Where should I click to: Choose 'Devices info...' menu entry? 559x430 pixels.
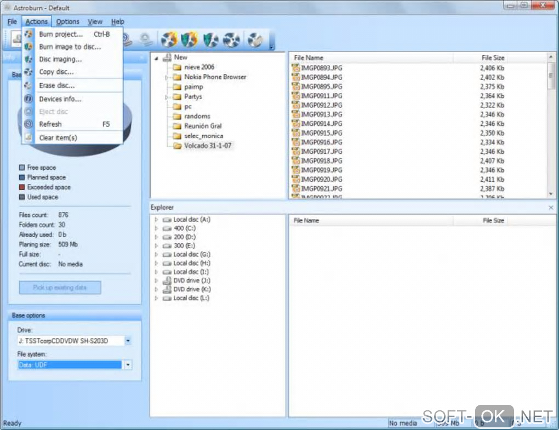[72, 99]
